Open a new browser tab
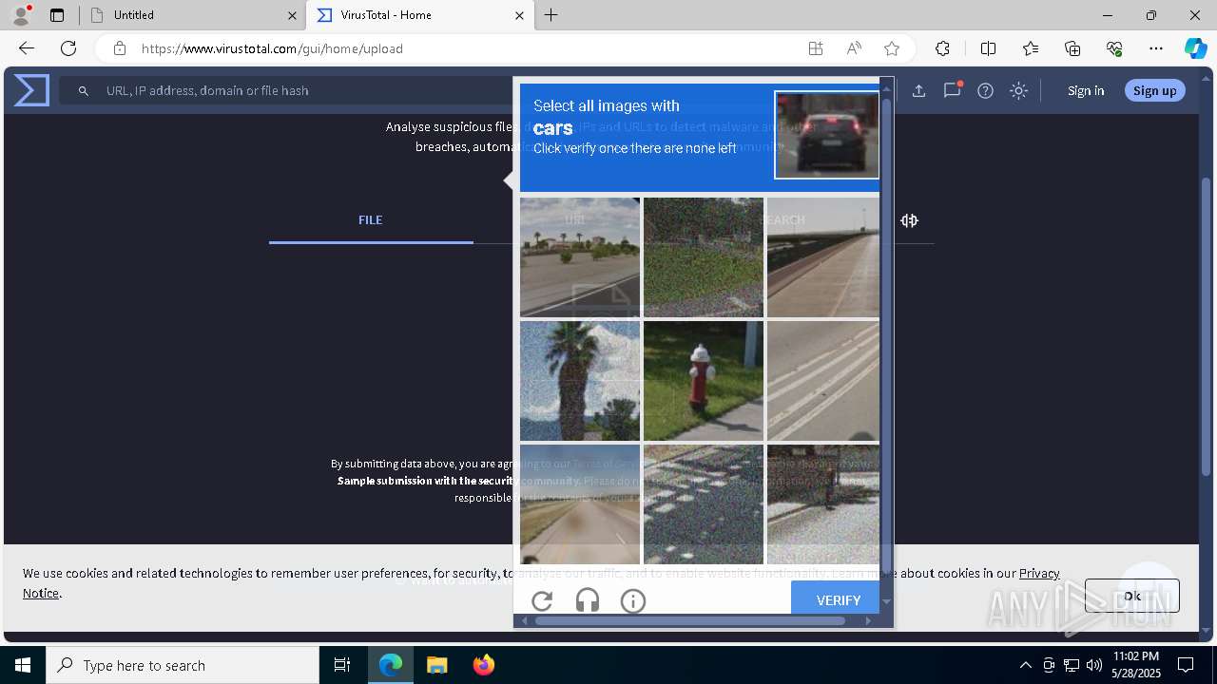The height and width of the screenshot is (684, 1217). 551,15
